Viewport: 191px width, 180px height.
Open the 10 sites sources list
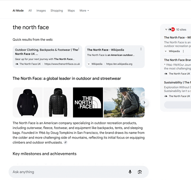[181, 30]
